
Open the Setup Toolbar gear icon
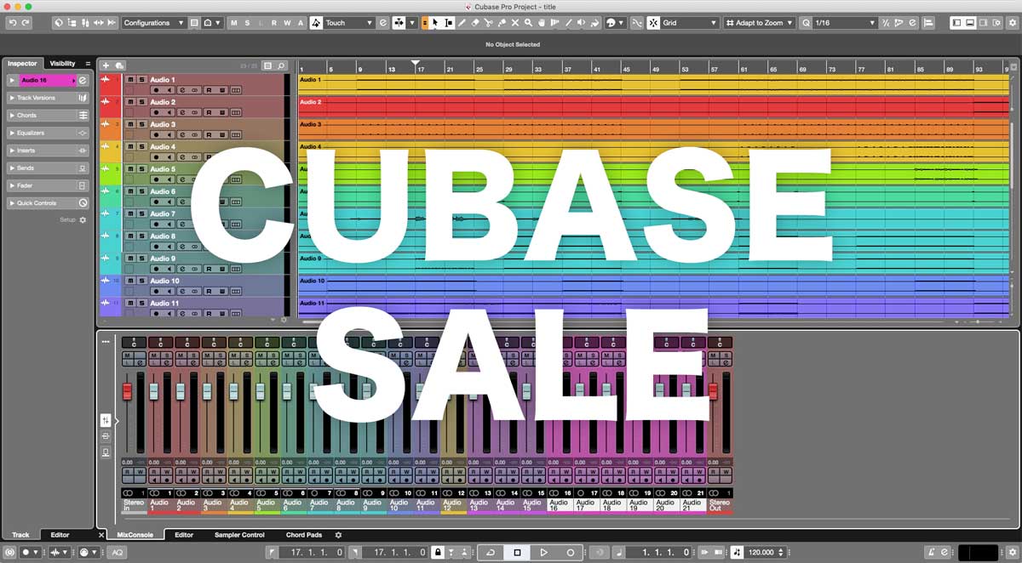click(x=1013, y=23)
